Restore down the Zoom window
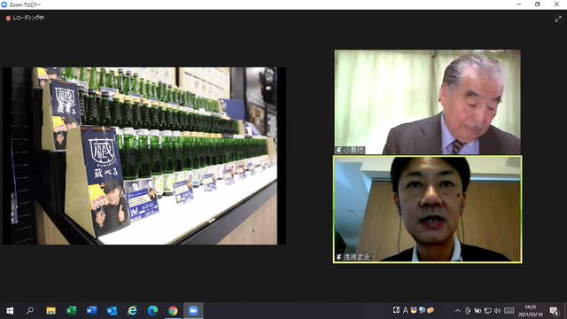 pyautogui.click(x=538, y=4)
